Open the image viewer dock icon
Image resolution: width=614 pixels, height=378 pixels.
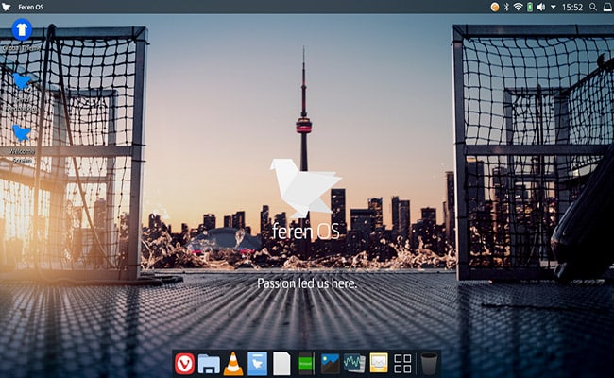point(330,363)
